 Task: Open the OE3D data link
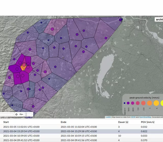[132, 117]
